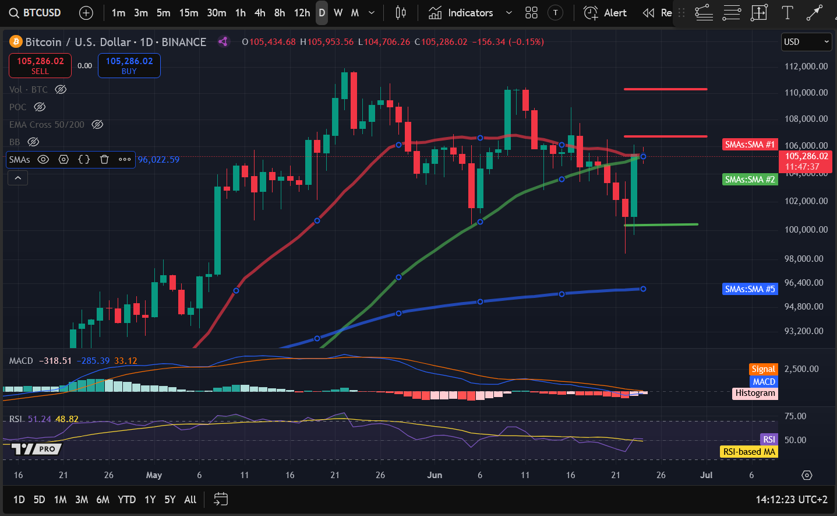
Task: Select weekly W timeframe
Action: tap(338, 13)
